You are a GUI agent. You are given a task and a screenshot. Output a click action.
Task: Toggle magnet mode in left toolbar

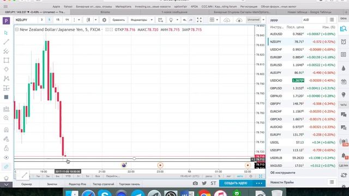click(6, 130)
